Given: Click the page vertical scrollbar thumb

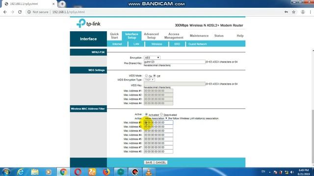Looking at the screenshot, I should (x=313, y=136).
